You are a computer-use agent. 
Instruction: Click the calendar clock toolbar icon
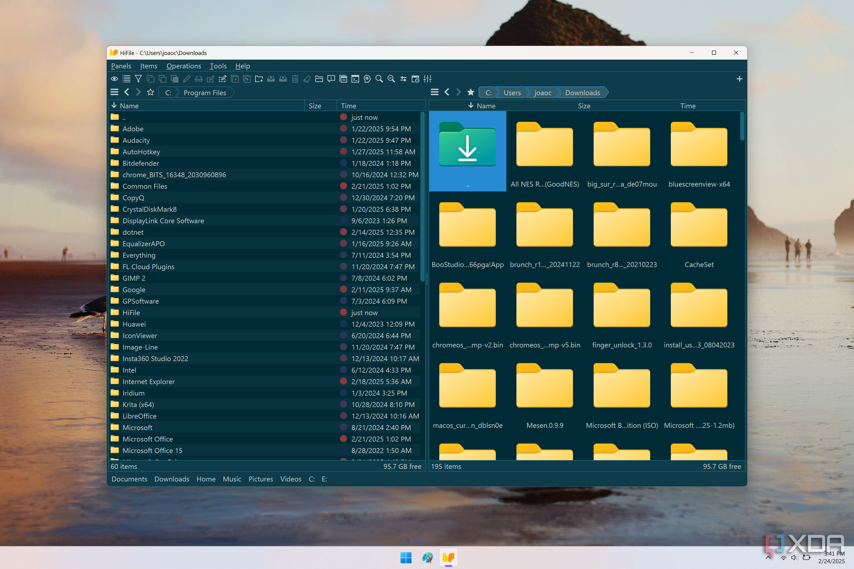[x=416, y=79]
